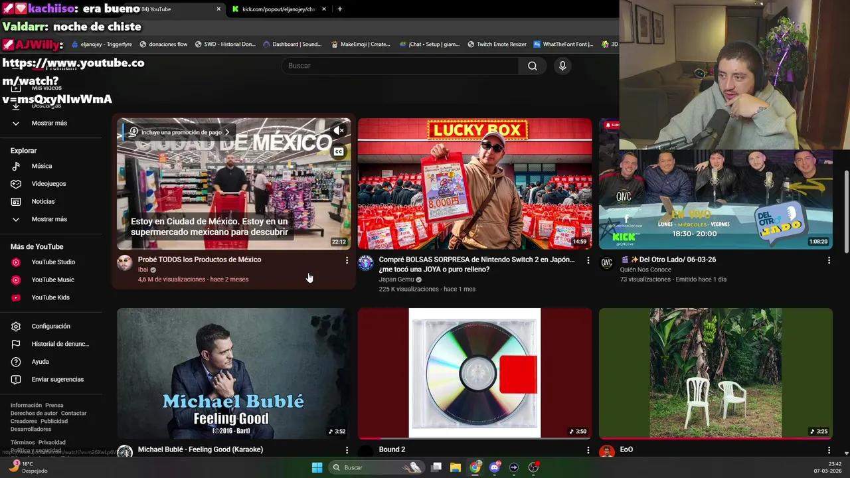The width and height of the screenshot is (850, 478).
Task: Open Ibai channel name link
Action: click(143, 270)
